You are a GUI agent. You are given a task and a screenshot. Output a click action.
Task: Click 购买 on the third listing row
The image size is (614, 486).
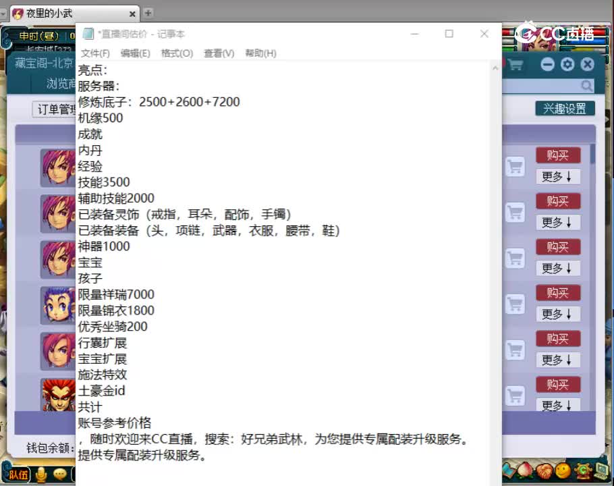click(558, 247)
